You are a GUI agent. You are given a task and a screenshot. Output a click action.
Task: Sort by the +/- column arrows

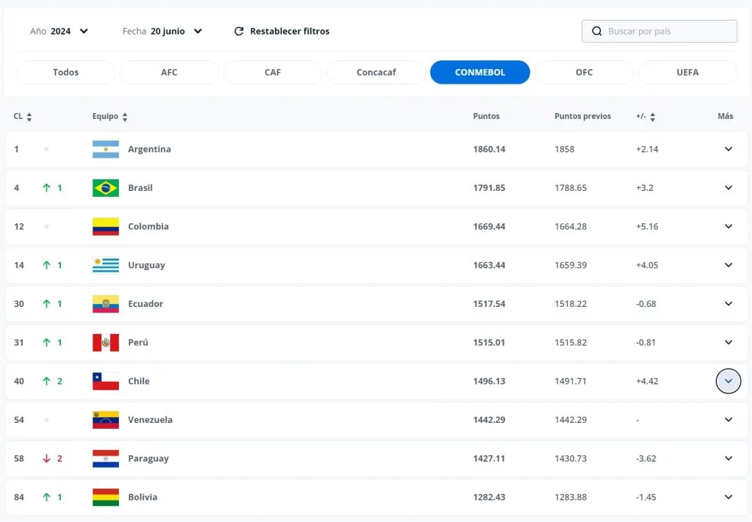click(x=652, y=117)
